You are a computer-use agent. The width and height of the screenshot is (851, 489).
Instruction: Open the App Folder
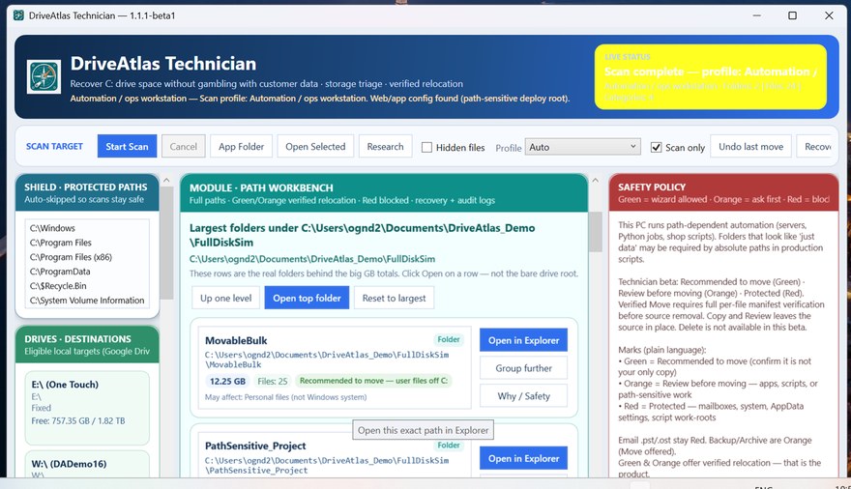click(241, 146)
